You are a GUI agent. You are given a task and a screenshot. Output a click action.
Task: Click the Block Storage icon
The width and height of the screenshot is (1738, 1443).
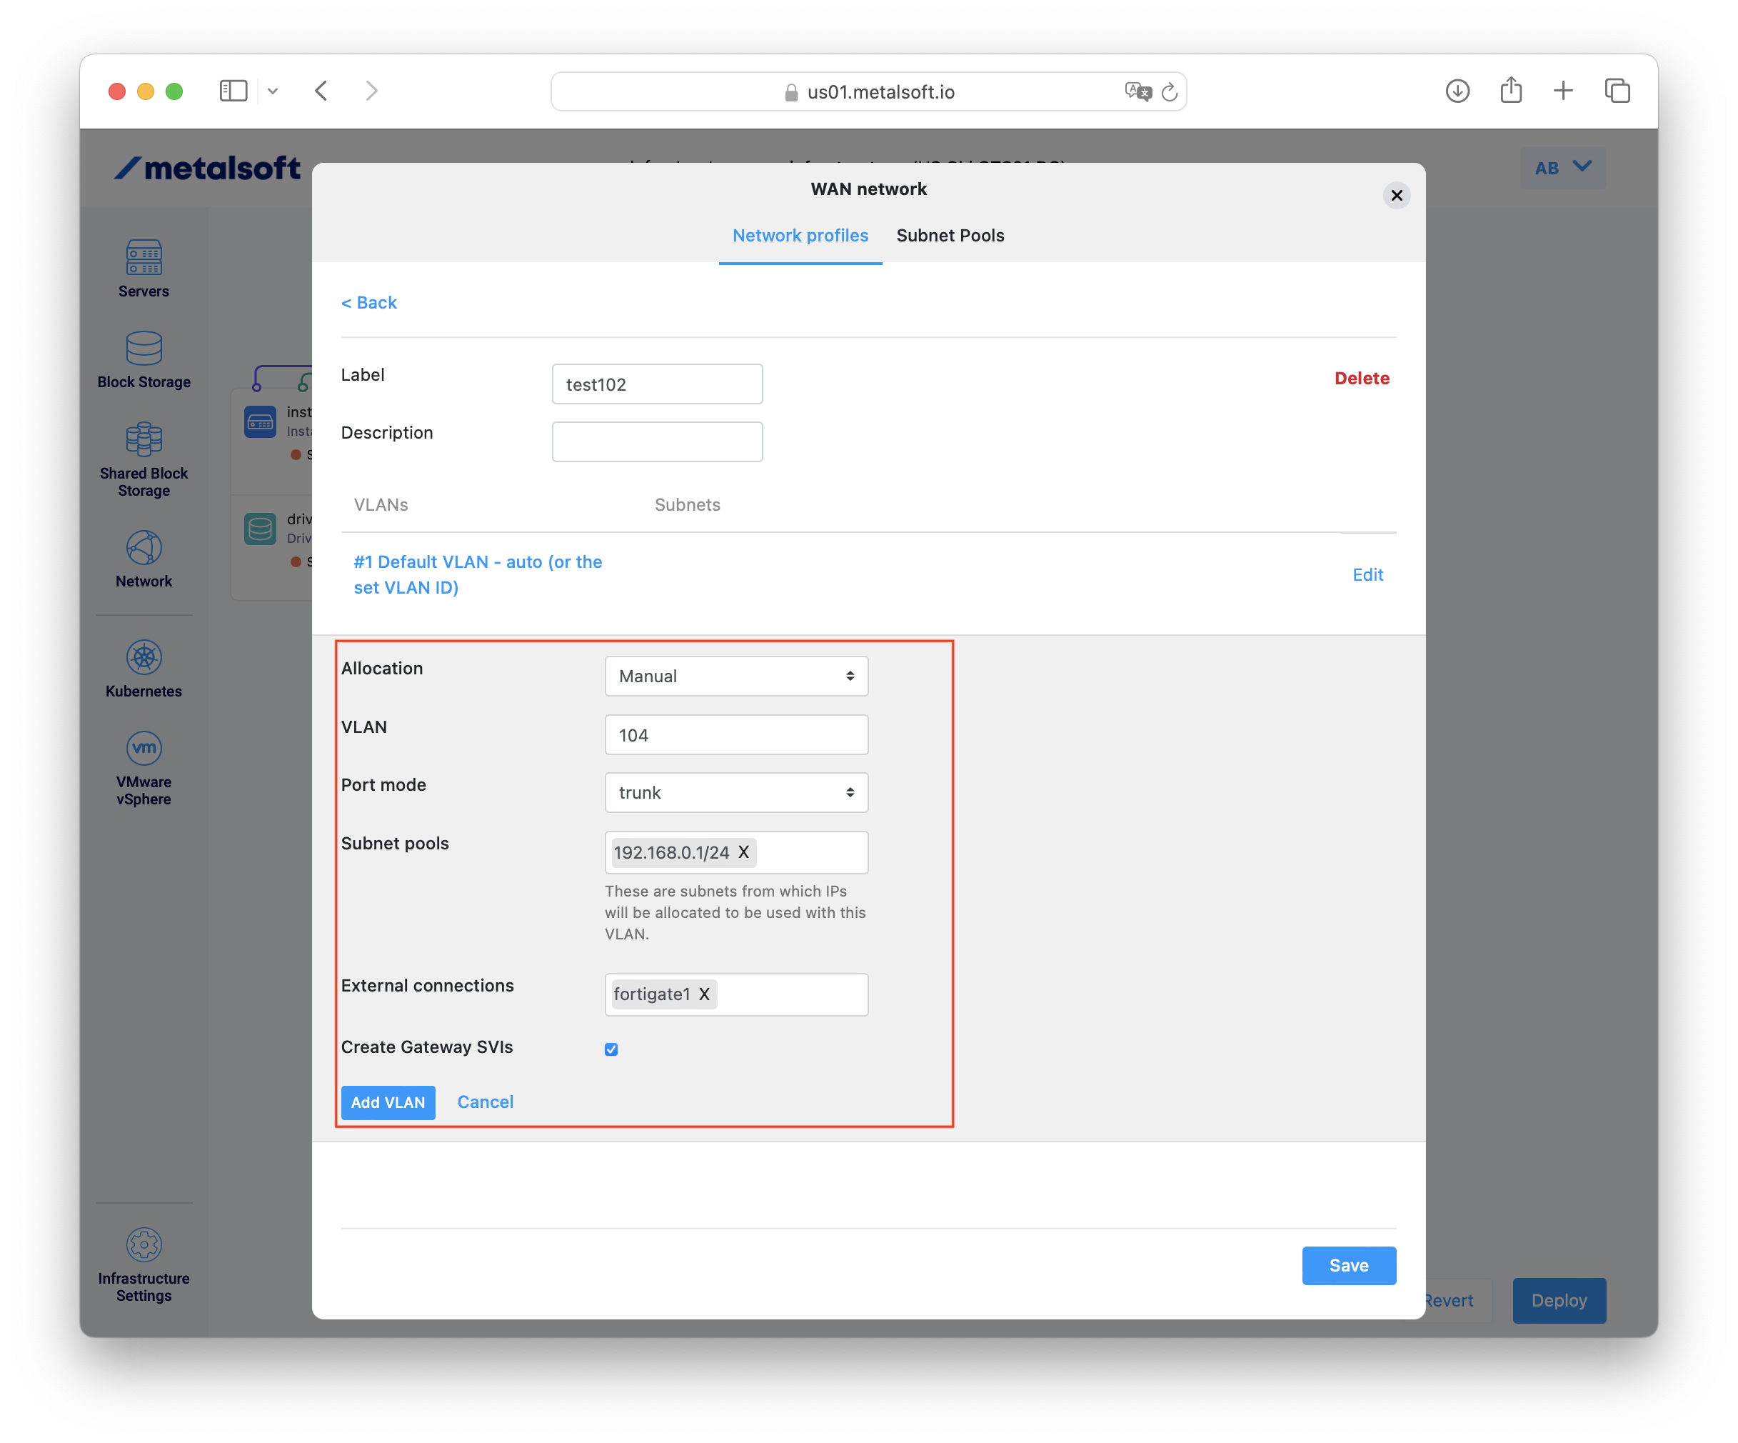(x=144, y=349)
